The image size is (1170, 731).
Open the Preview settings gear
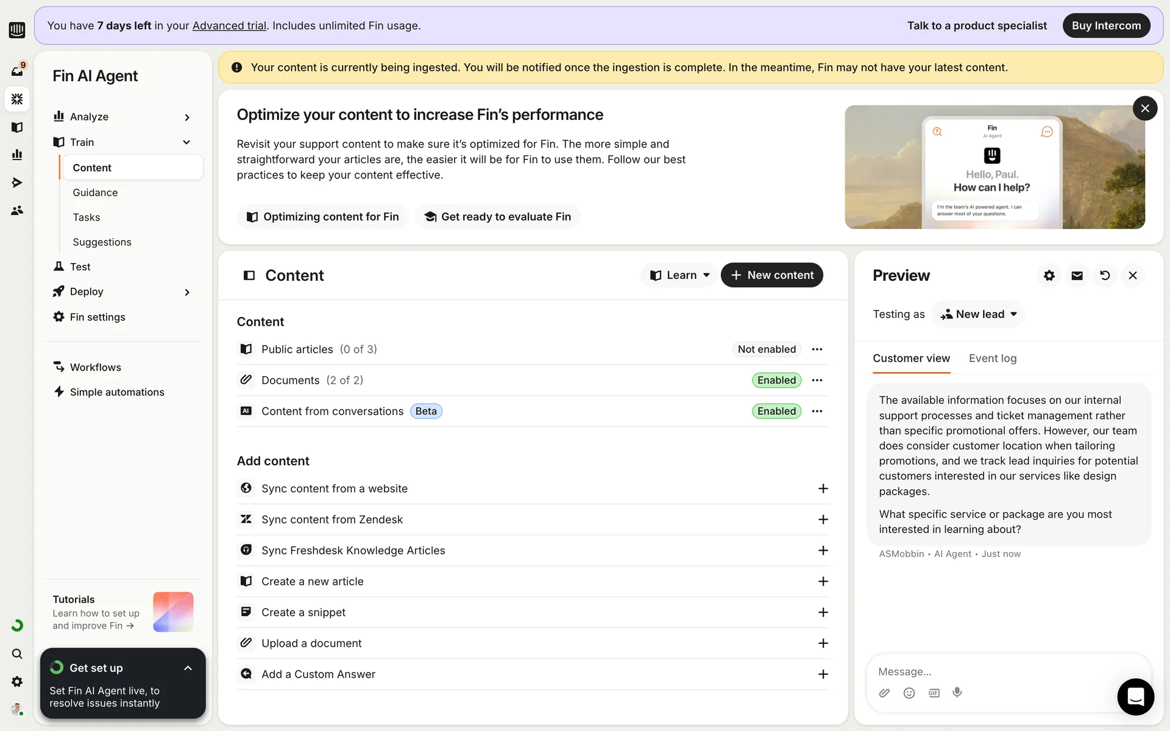tap(1049, 275)
